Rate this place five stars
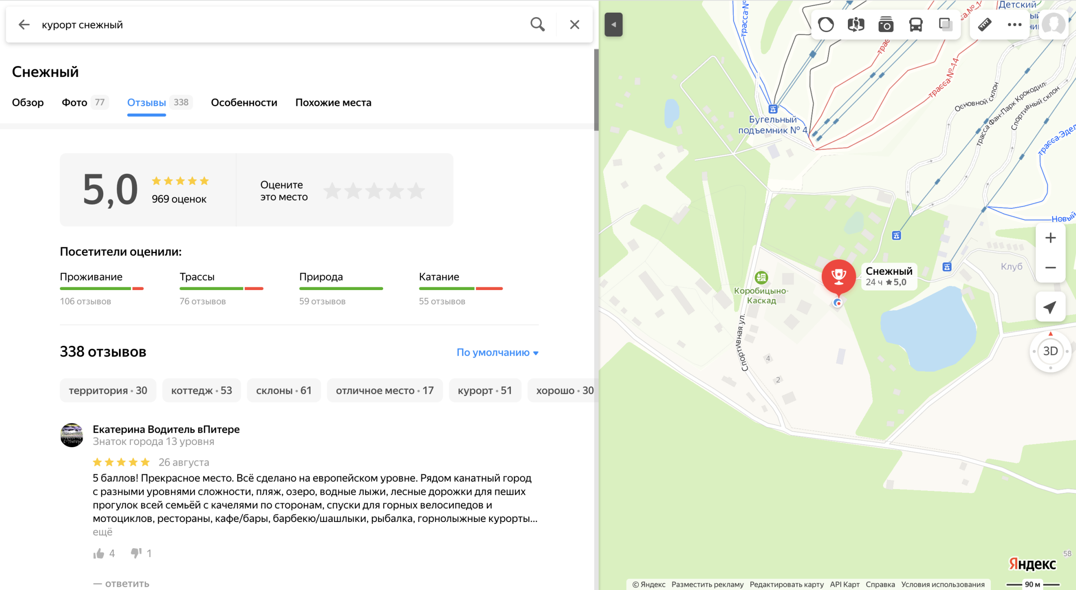This screenshot has height=590, width=1076. click(x=416, y=191)
